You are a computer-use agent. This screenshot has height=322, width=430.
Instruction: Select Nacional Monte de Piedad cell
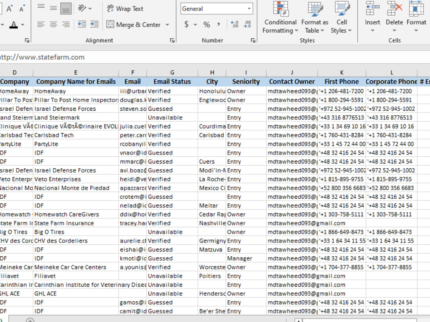pyautogui.click(x=76, y=188)
